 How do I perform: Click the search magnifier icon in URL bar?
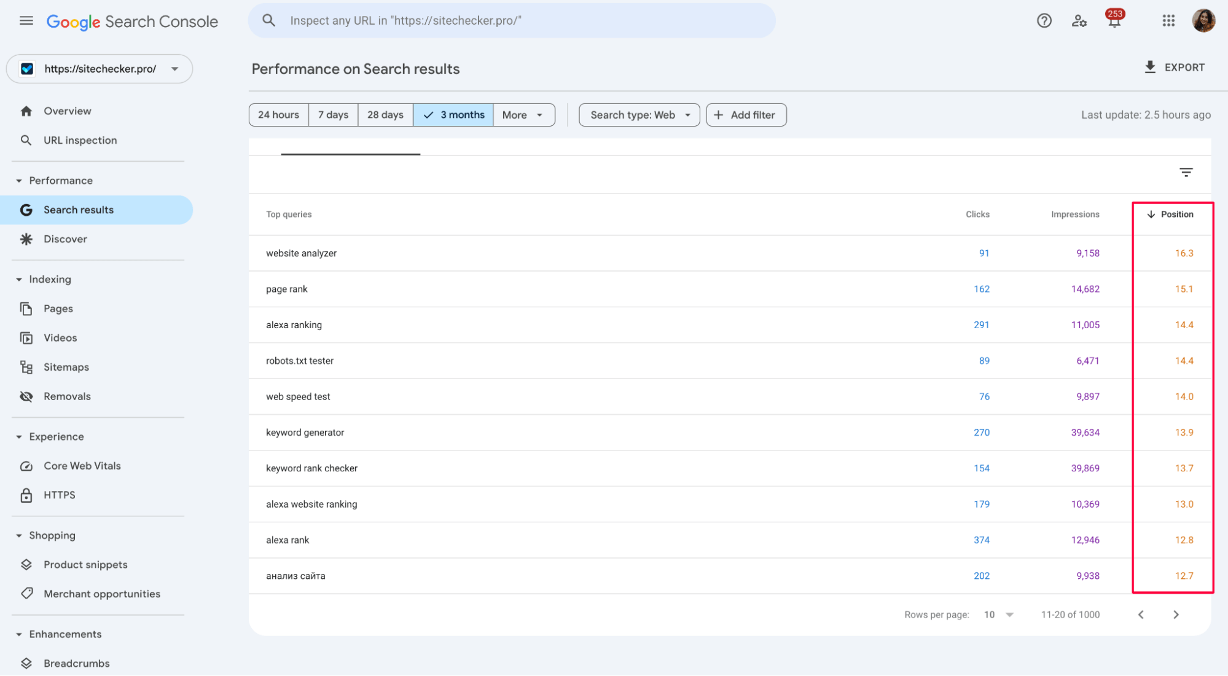pyautogui.click(x=268, y=20)
